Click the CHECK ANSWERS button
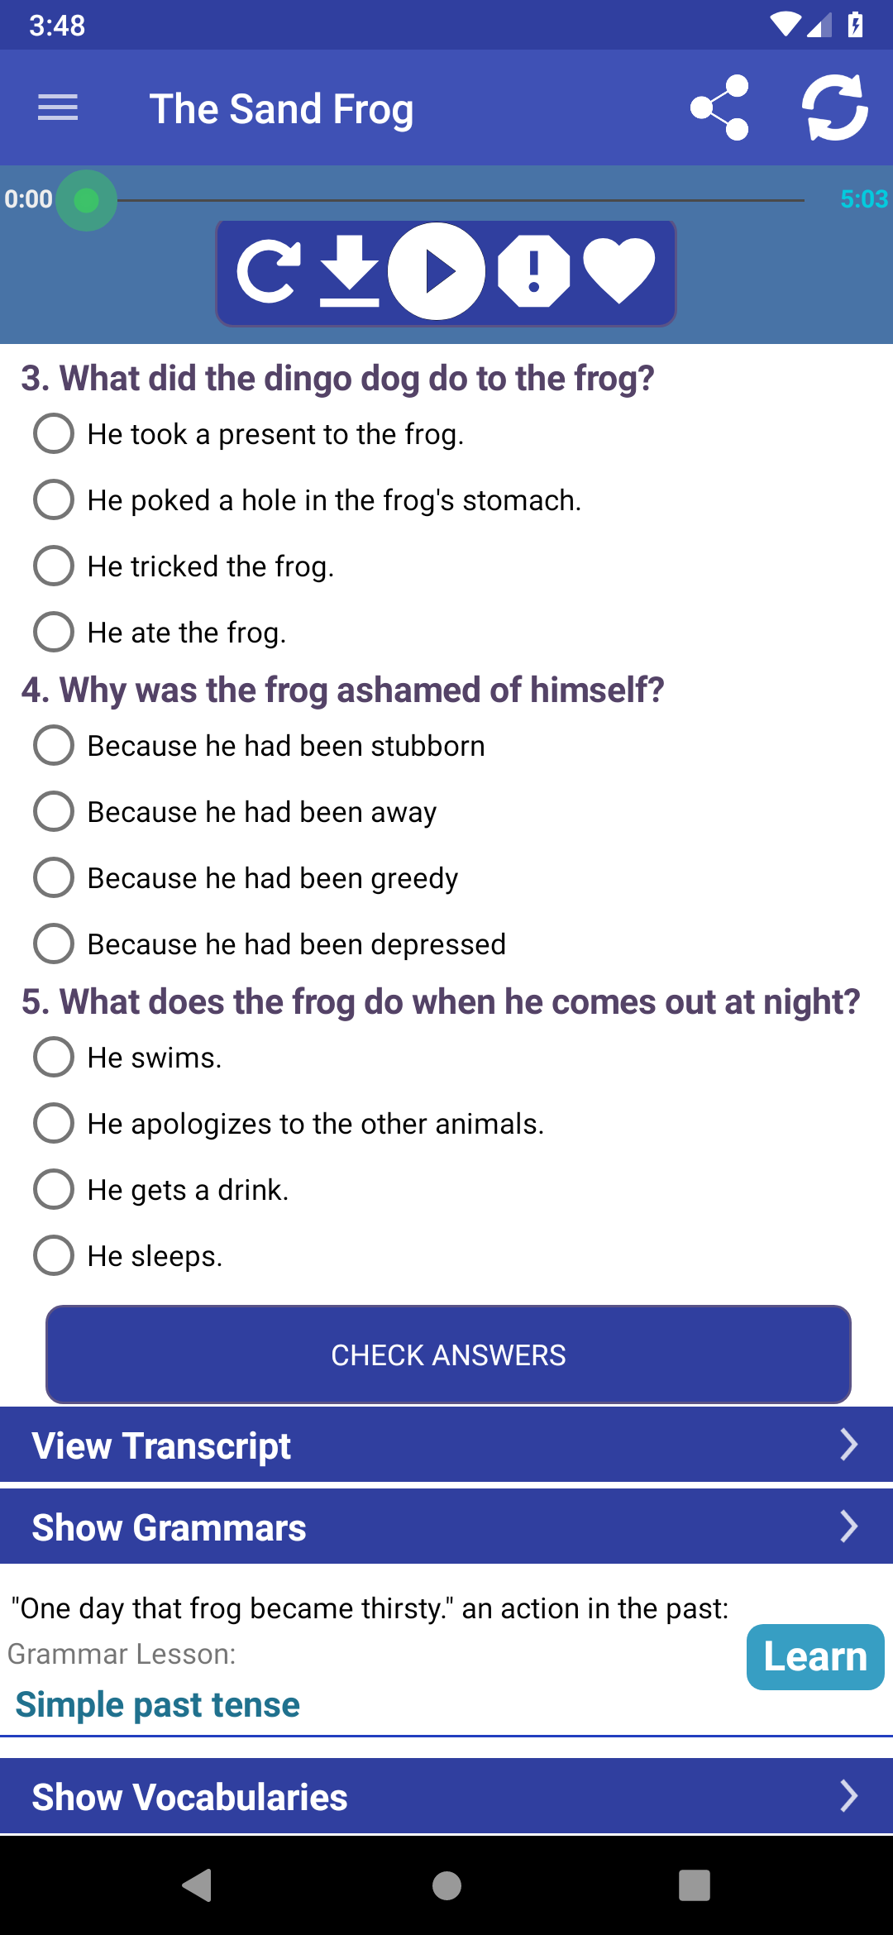The image size is (893, 1935). pyautogui.click(x=448, y=1354)
